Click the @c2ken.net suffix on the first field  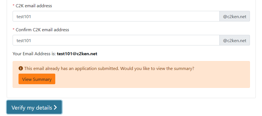coord(235,16)
